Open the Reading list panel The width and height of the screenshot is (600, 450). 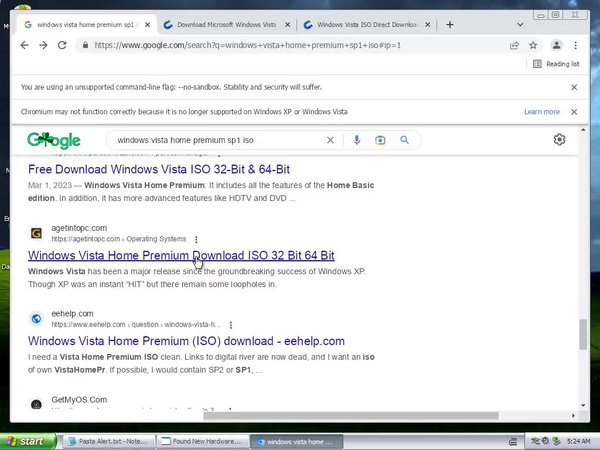pyautogui.click(x=556, y=64)
